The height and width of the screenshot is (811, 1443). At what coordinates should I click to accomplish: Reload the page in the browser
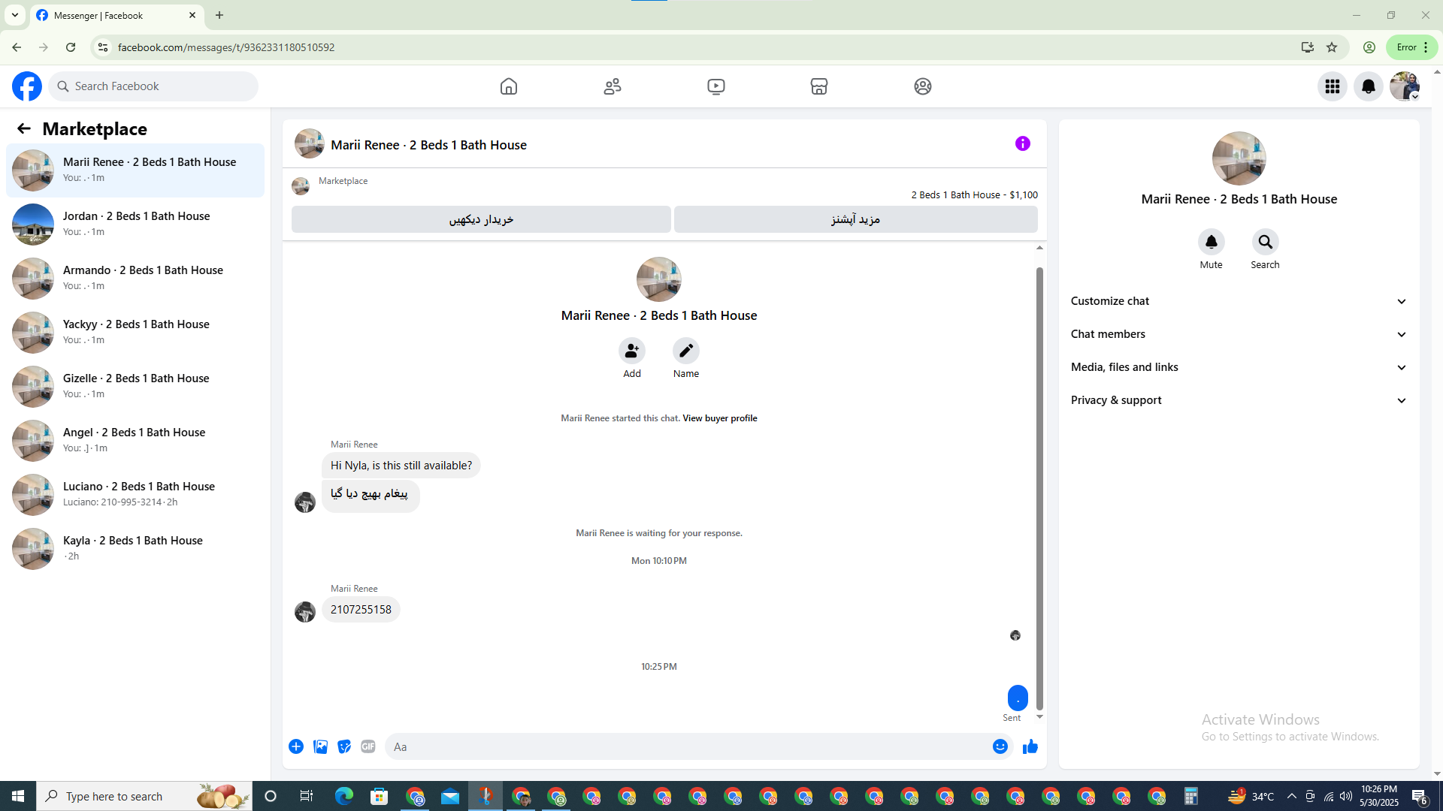tap(71, 47)
